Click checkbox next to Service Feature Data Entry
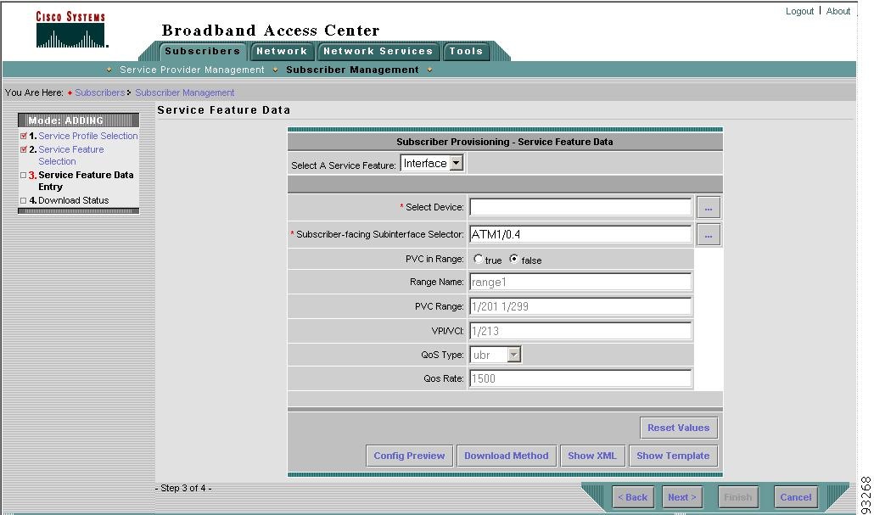Image resolution: width=874 pixels, height=515 pixels. click(24, 175)
